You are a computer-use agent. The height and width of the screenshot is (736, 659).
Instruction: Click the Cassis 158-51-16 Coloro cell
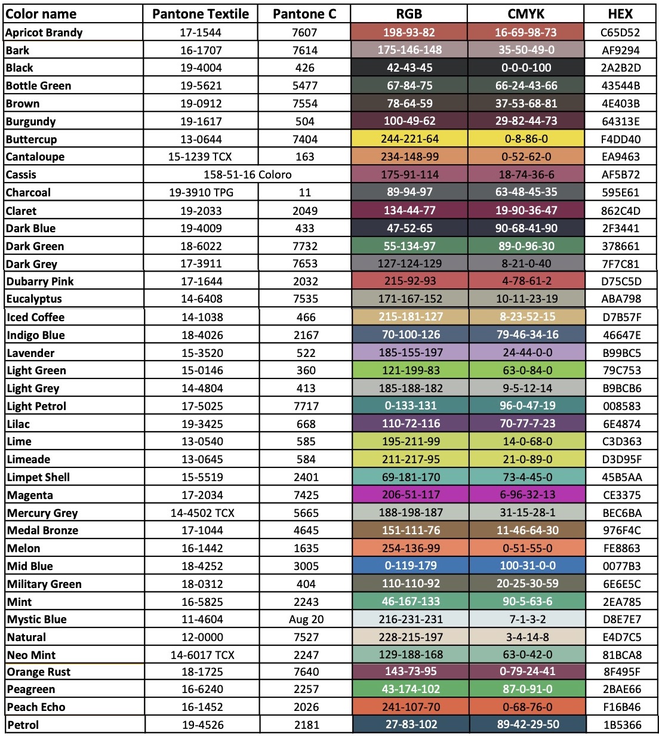[247, 175]
